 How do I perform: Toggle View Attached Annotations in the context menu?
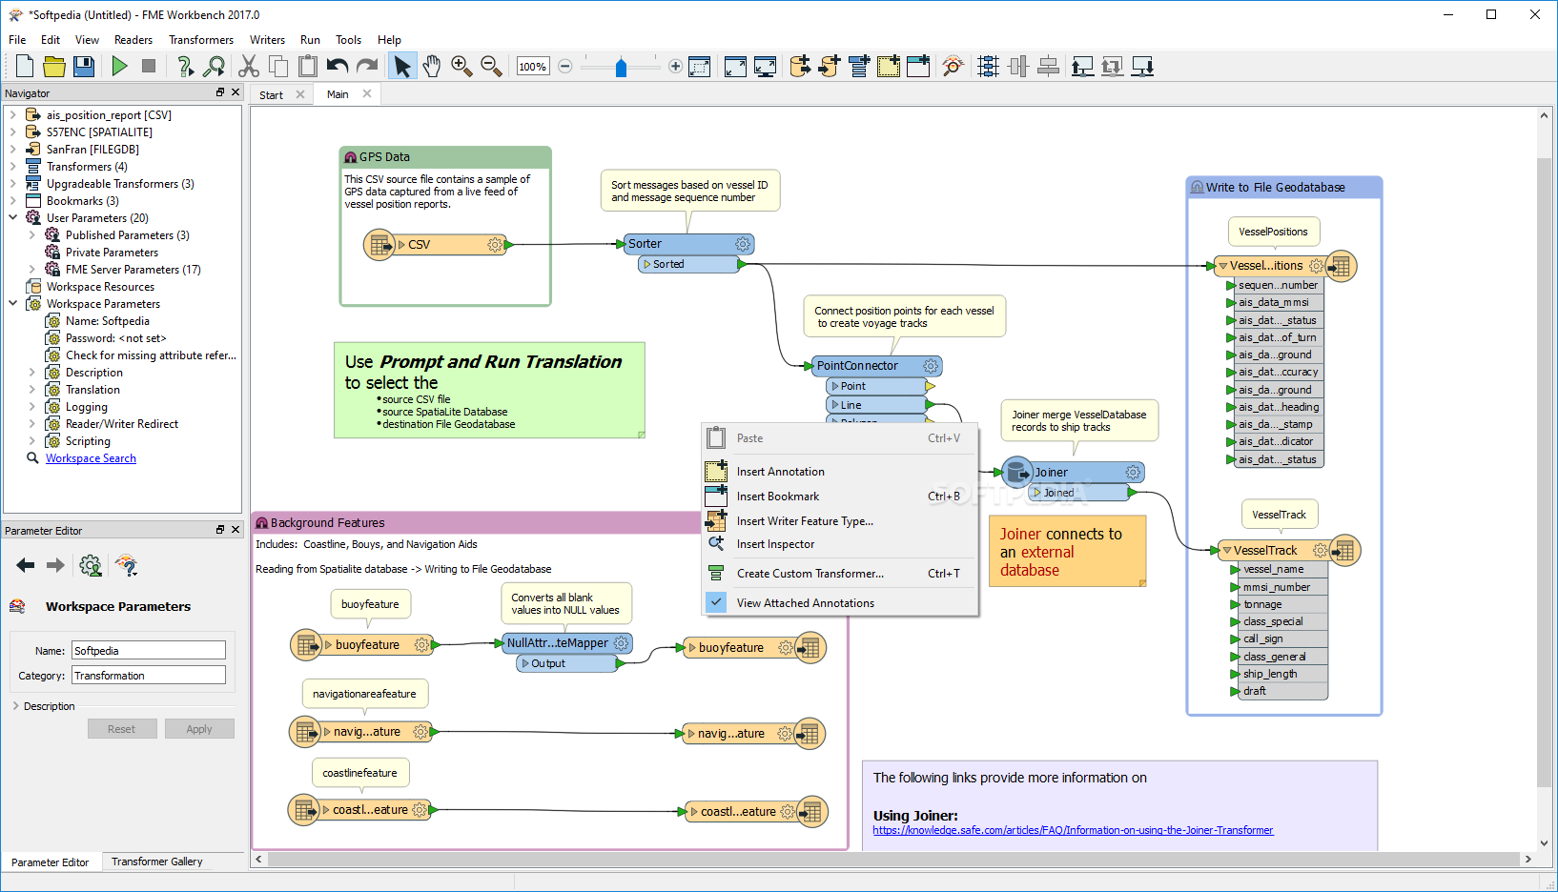(x=839, y=603)
